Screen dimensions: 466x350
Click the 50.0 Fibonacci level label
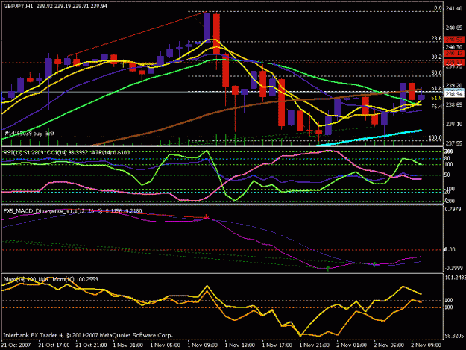tap(436, 73)
